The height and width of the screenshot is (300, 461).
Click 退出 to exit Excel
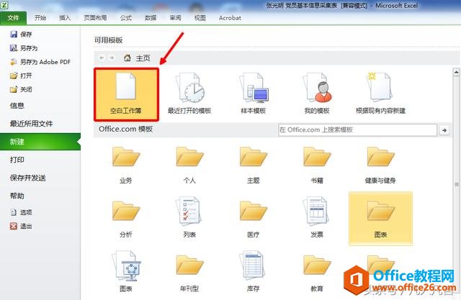21,226
